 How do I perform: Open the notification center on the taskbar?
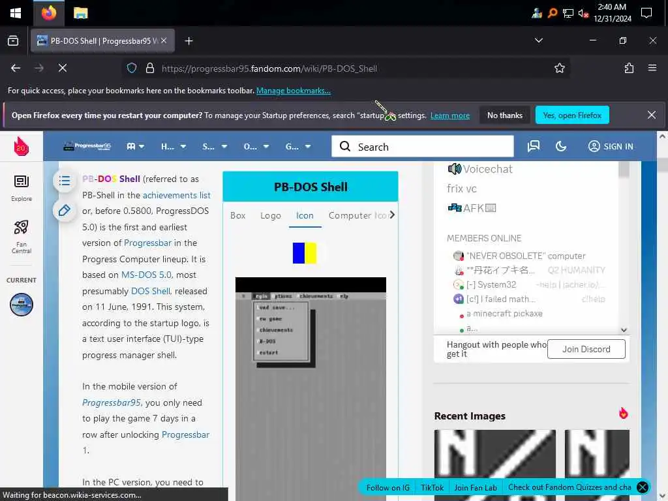(646, 13)
